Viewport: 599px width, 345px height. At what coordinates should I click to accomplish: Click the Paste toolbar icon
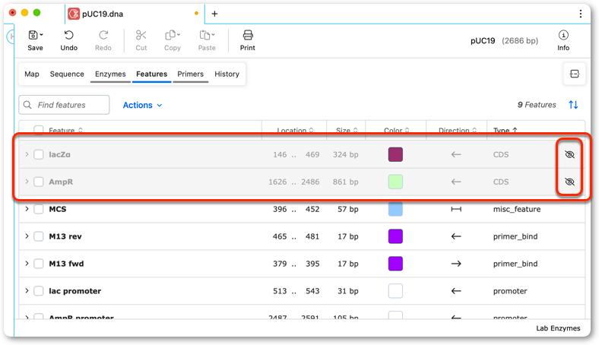(x=204, y=35)
